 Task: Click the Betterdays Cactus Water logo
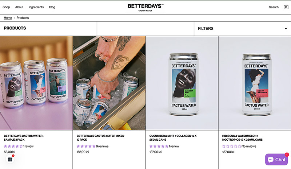click(145, 8)
